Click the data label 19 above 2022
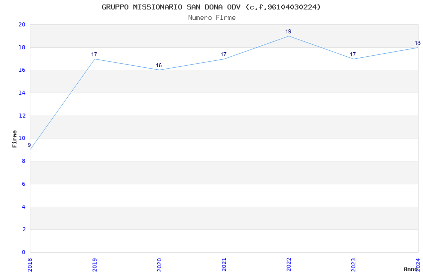The image size is (423, 274). 288,31
